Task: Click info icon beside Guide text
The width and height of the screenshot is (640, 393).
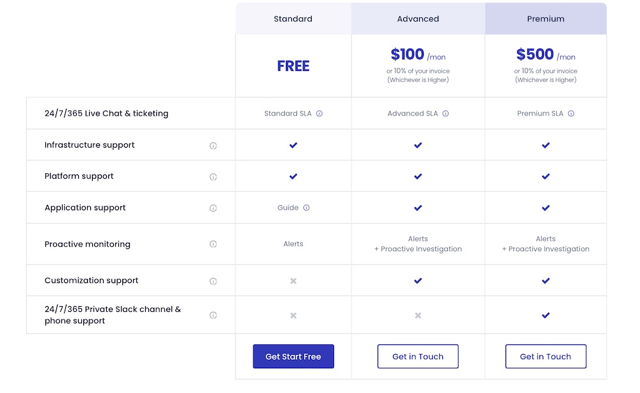Action: pos(307,208)
